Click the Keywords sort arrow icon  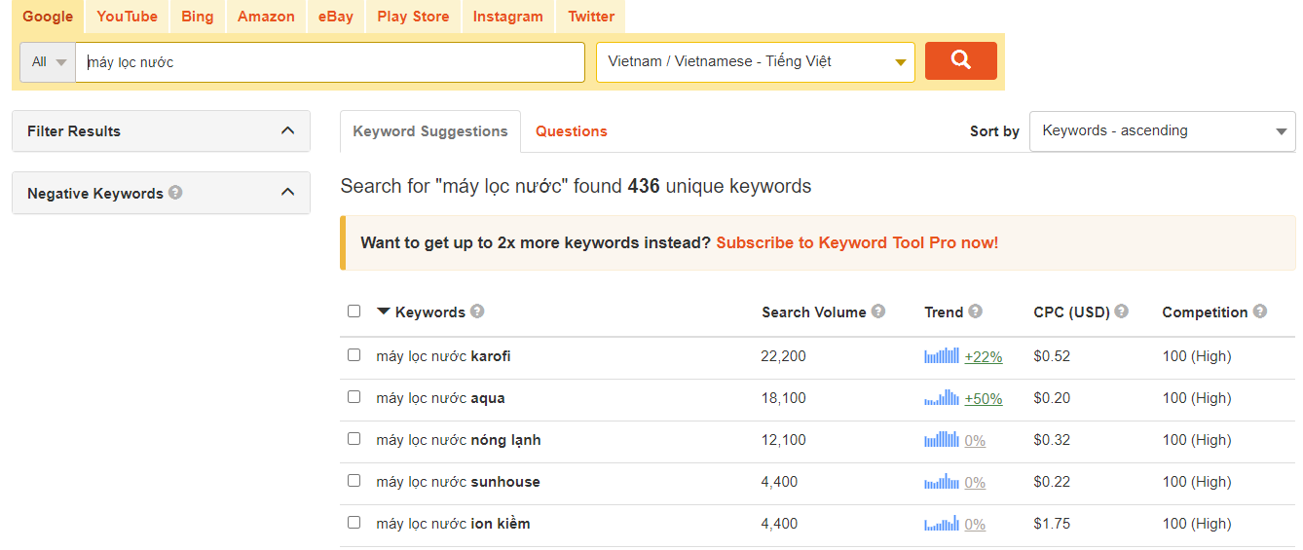tap(384, 312)
